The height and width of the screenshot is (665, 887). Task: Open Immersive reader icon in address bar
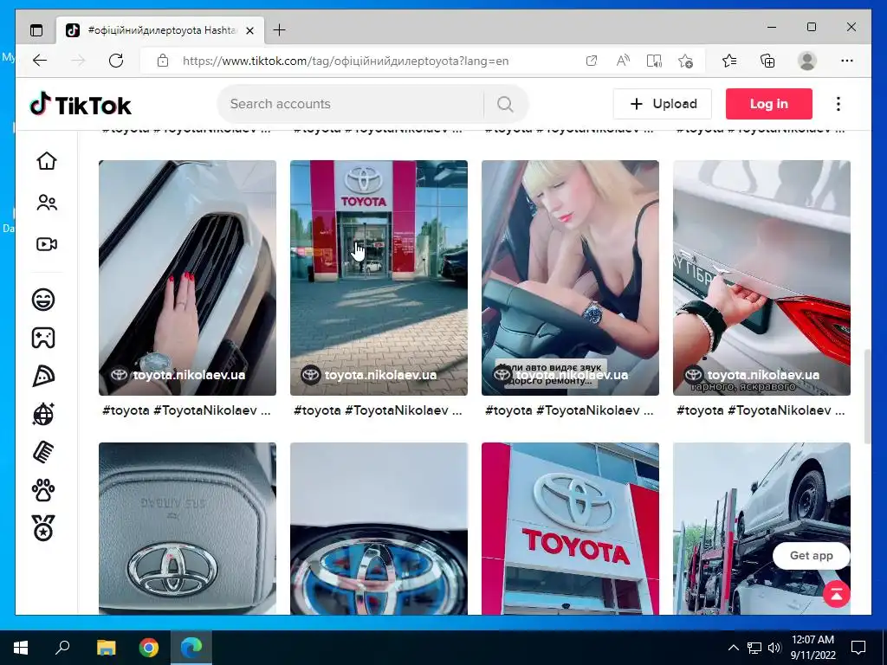coord(654,61)
